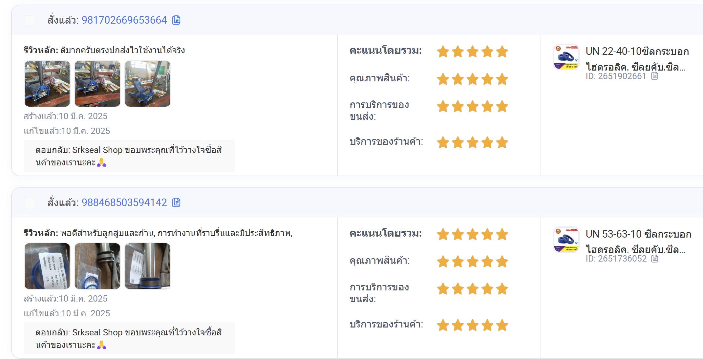Screen dimensions: 703x359
Task: Open UN 22-40-10 product thumbnail
Action: pyautogui.click(x=566, y=57)
